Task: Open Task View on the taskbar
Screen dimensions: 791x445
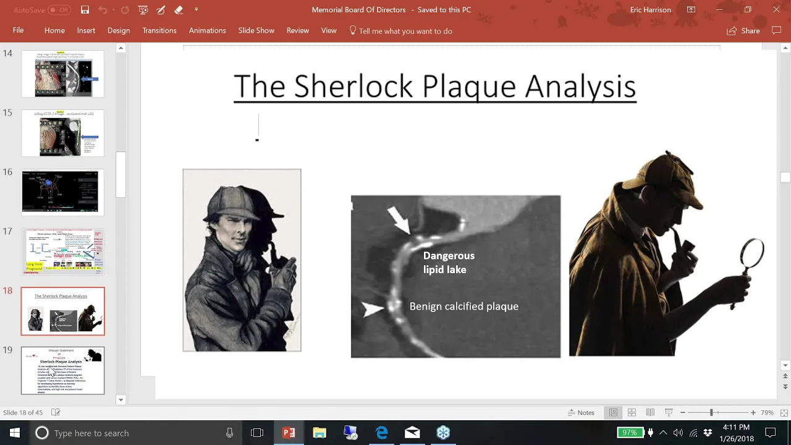Action: point(257,433)
